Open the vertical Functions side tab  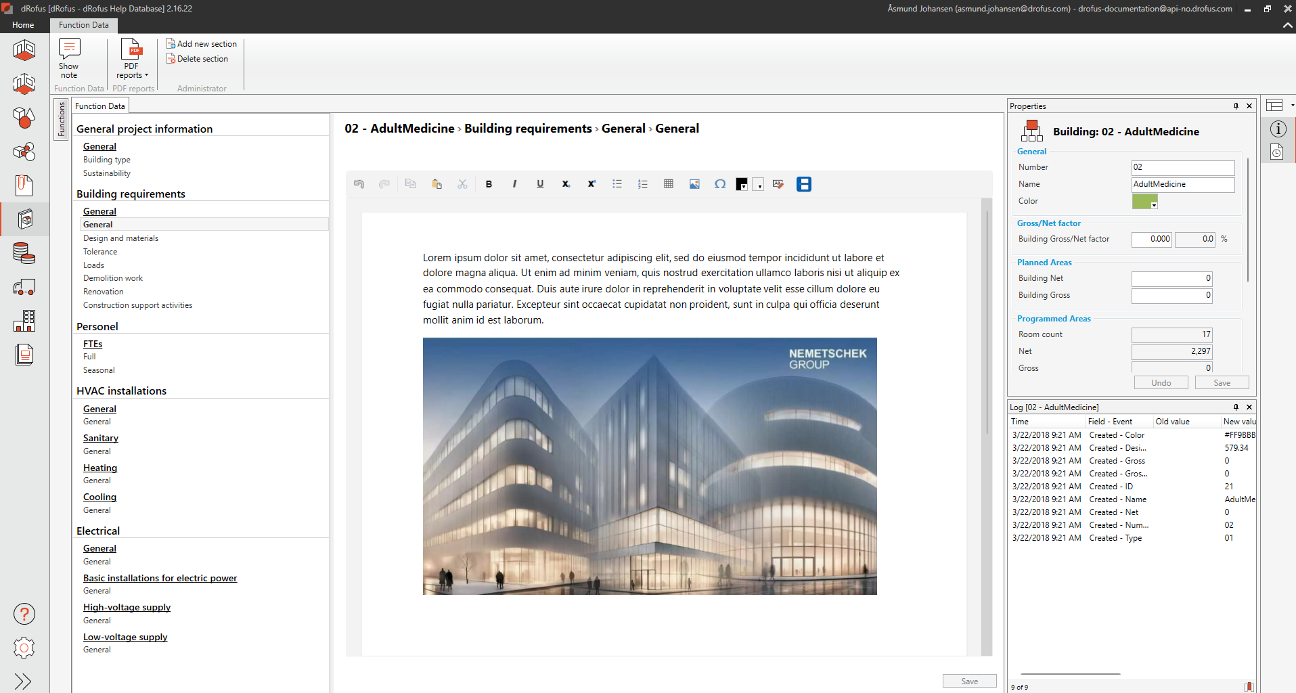pos(62,119)
